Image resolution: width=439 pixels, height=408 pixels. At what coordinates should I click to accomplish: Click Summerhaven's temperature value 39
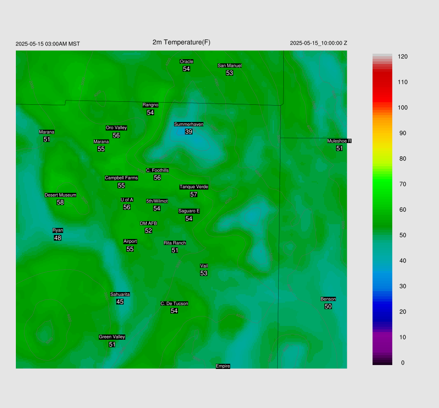coord(189,131)
